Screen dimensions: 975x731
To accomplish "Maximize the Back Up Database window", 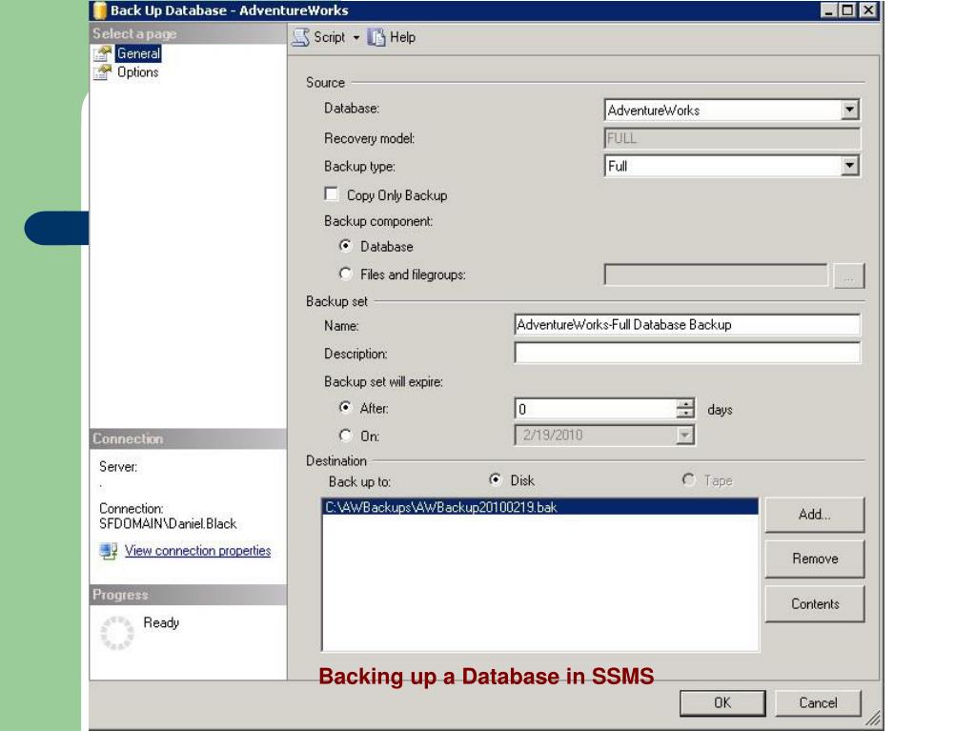I will 847,10.
